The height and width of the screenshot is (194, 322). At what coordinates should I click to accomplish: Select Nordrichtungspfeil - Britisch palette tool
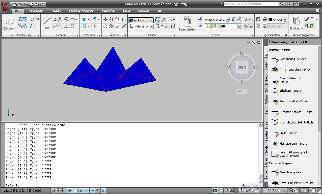[292, 123]
